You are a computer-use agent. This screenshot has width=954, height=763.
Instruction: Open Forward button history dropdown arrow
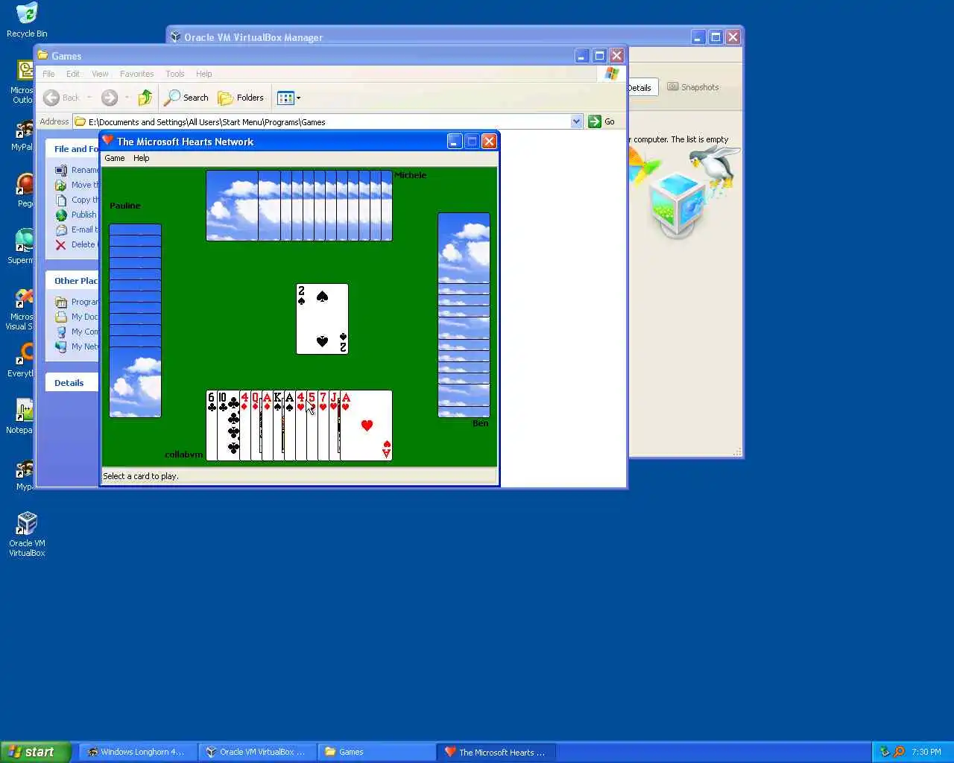(127, 98)
